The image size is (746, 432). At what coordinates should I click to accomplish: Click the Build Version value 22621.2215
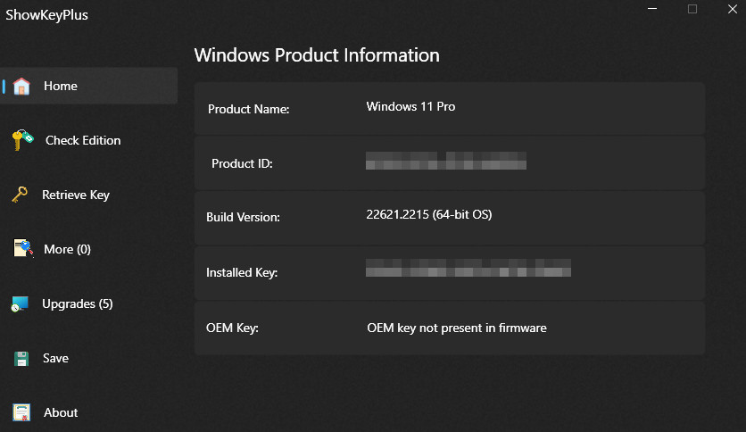click(x=428, y=215)
